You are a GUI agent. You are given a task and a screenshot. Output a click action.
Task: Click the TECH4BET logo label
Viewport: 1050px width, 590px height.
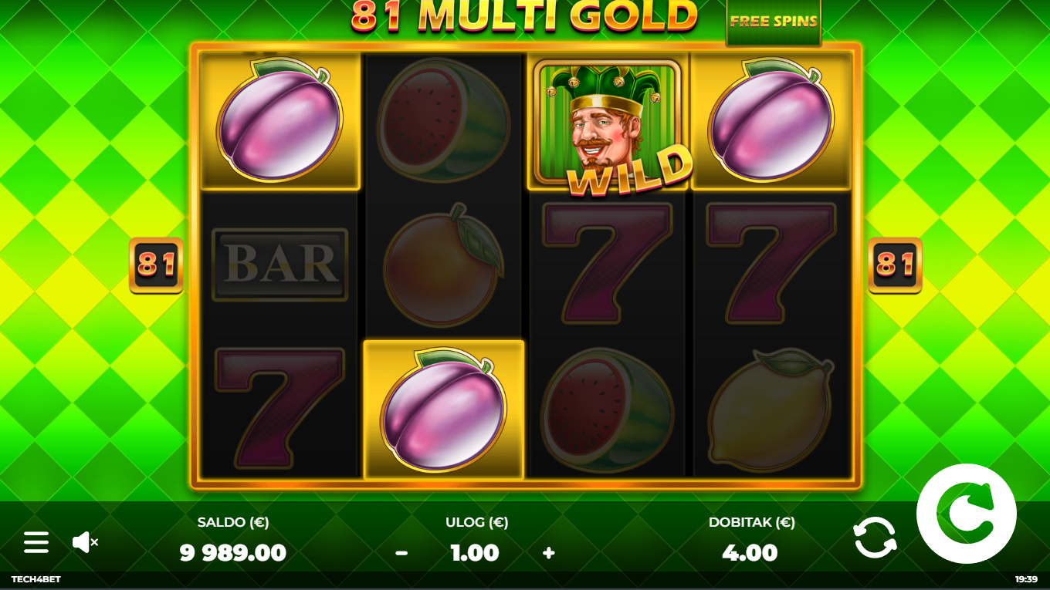click(36, 579)
